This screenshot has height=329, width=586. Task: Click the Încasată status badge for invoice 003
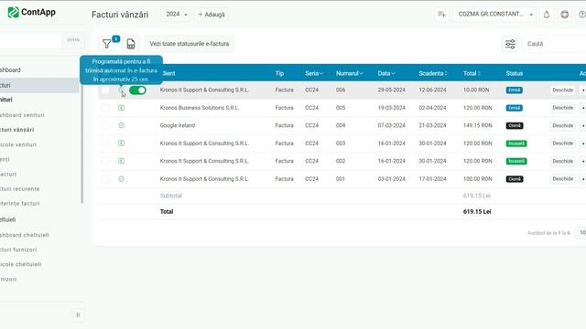click(516, 143)
